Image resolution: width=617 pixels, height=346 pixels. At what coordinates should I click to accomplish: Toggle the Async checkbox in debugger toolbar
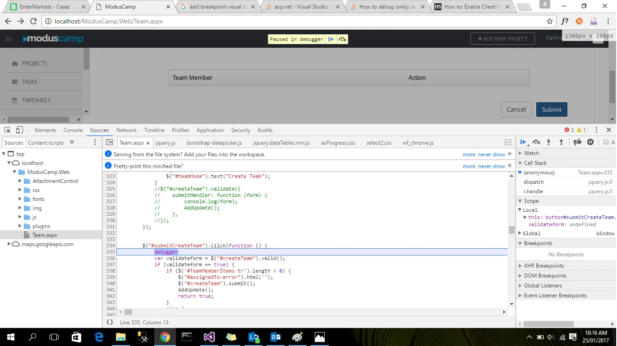point(606,142)
